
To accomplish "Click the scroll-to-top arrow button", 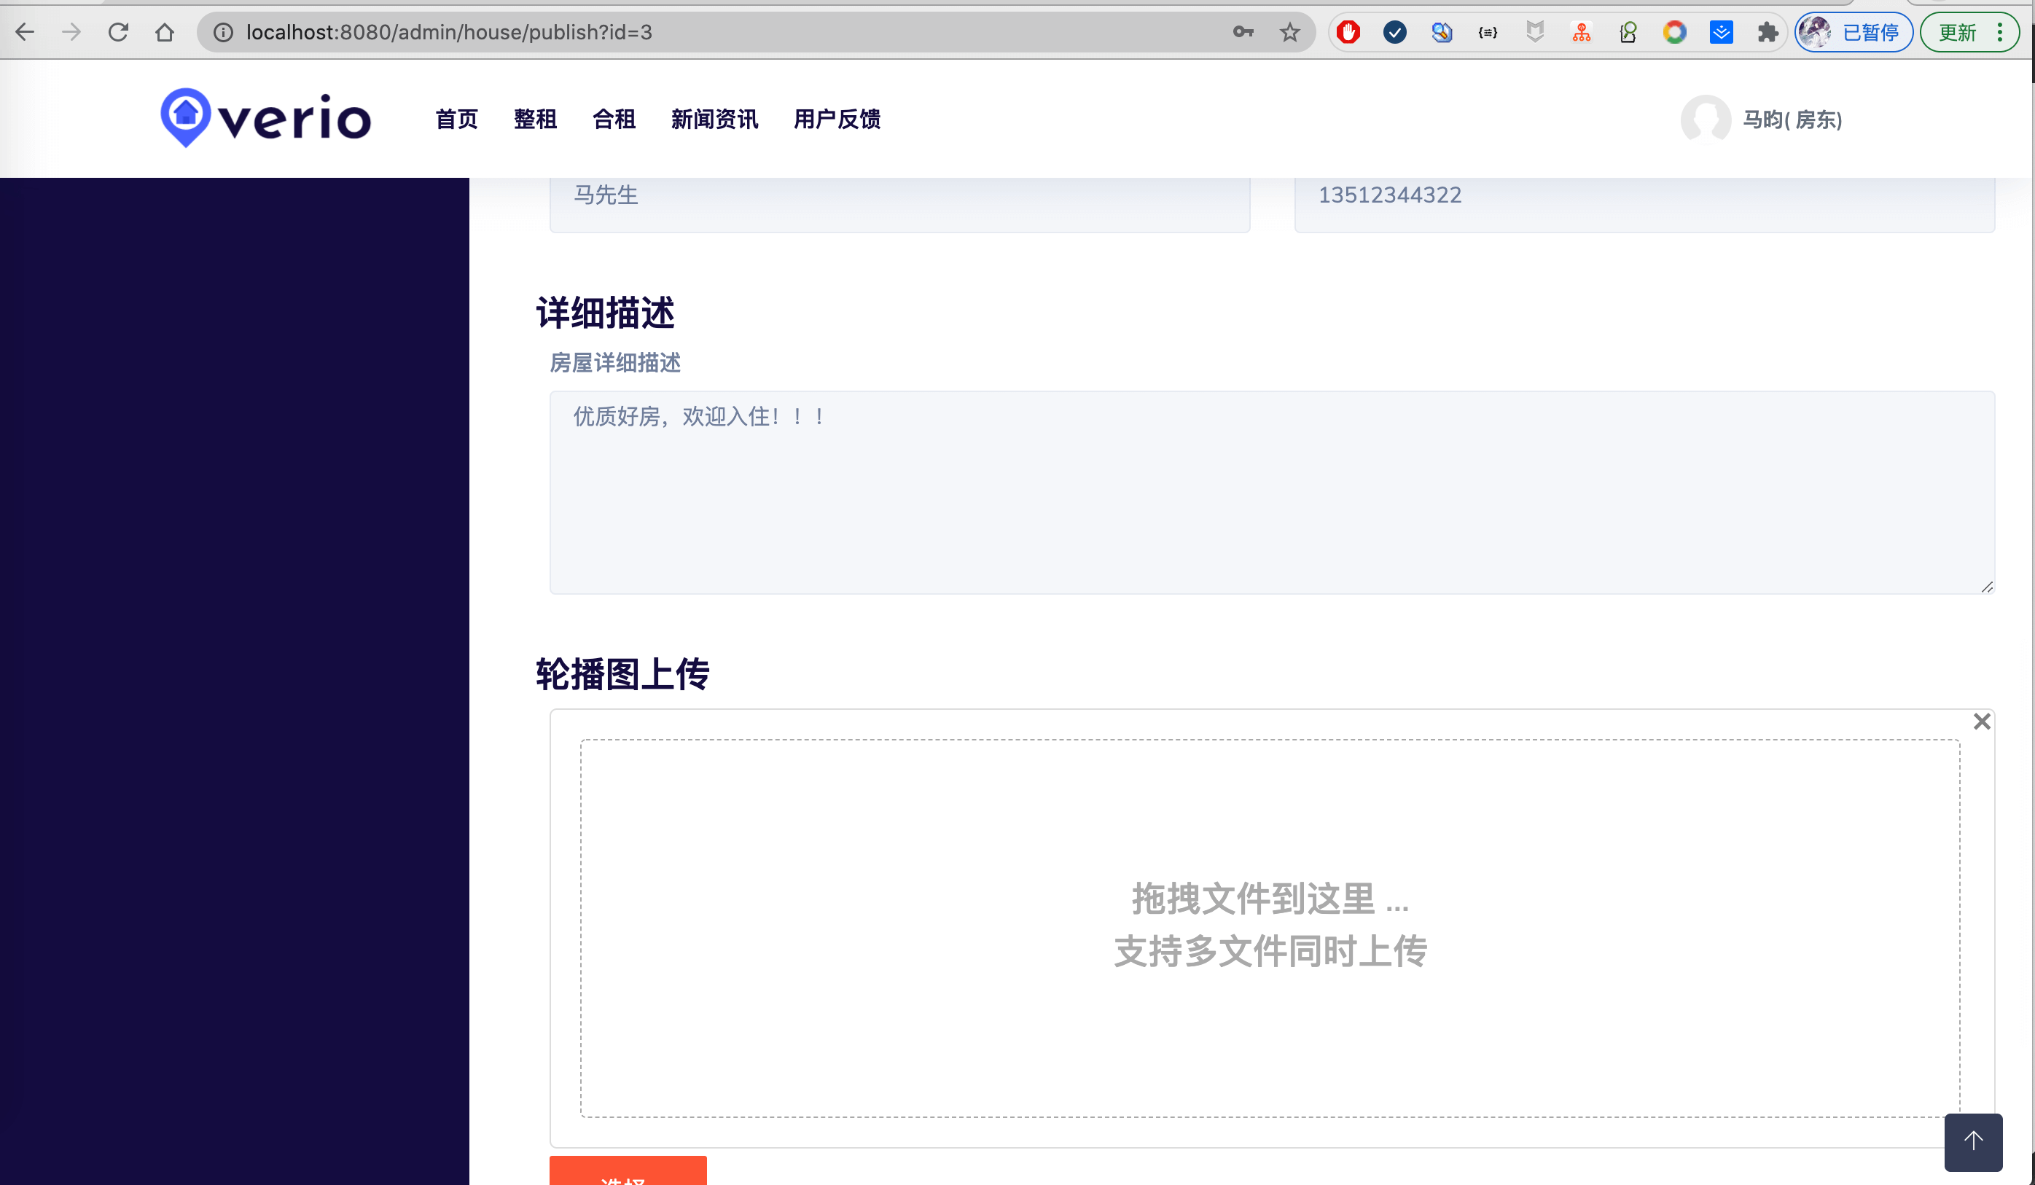I will (1973, 1141).
